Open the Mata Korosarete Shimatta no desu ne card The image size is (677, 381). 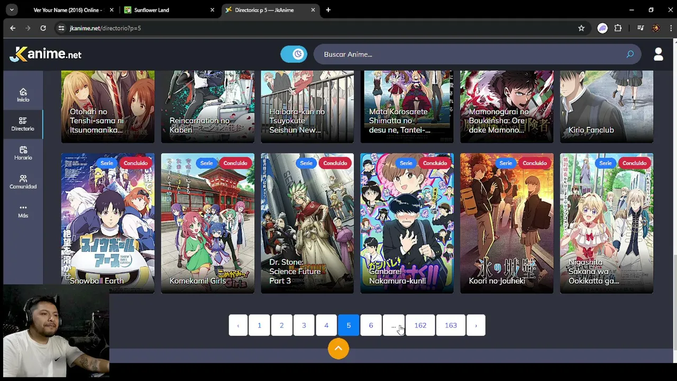(x=407, y=106)
